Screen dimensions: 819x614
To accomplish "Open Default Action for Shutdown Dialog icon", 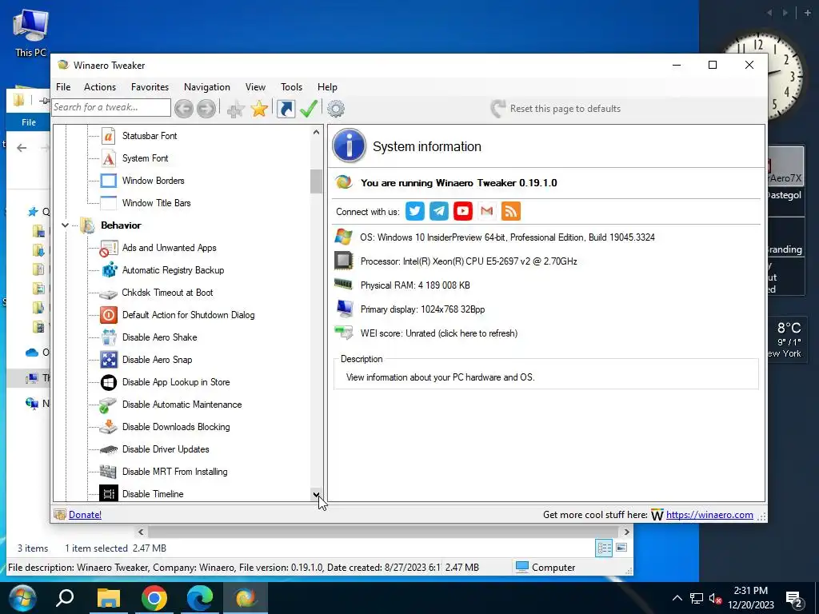I will click(x=108, y=315).
